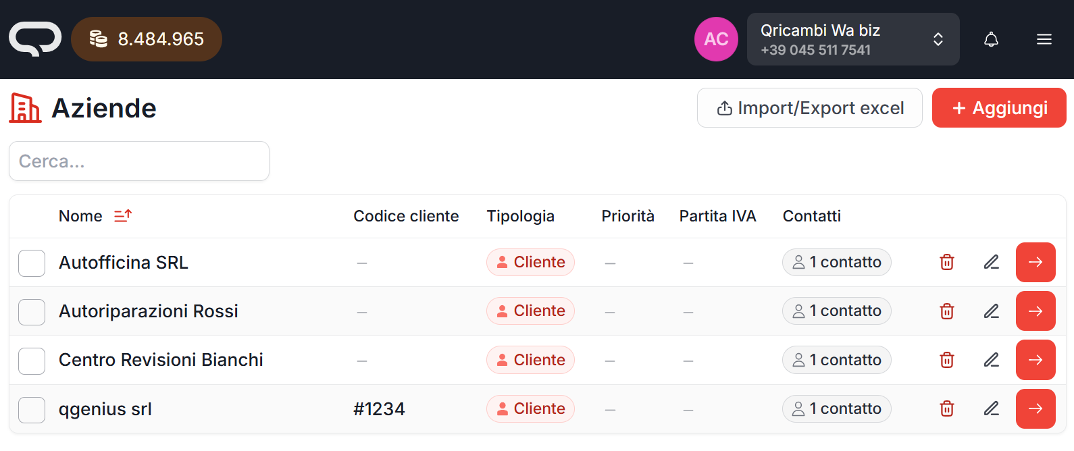This screenshot has width=1074, height=451.
Task: Select the qgenius srl row checkbox
Action: click(32, 409)
